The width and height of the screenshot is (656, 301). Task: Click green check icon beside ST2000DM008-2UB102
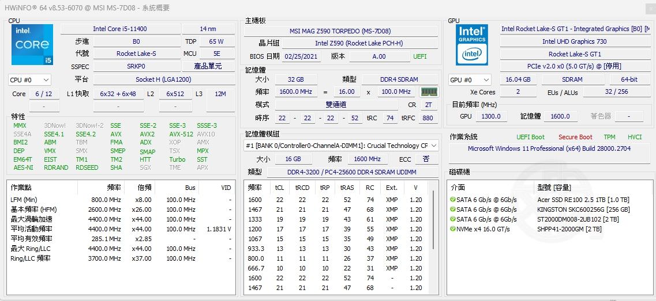pyautogui.click(x=453, y=219)
